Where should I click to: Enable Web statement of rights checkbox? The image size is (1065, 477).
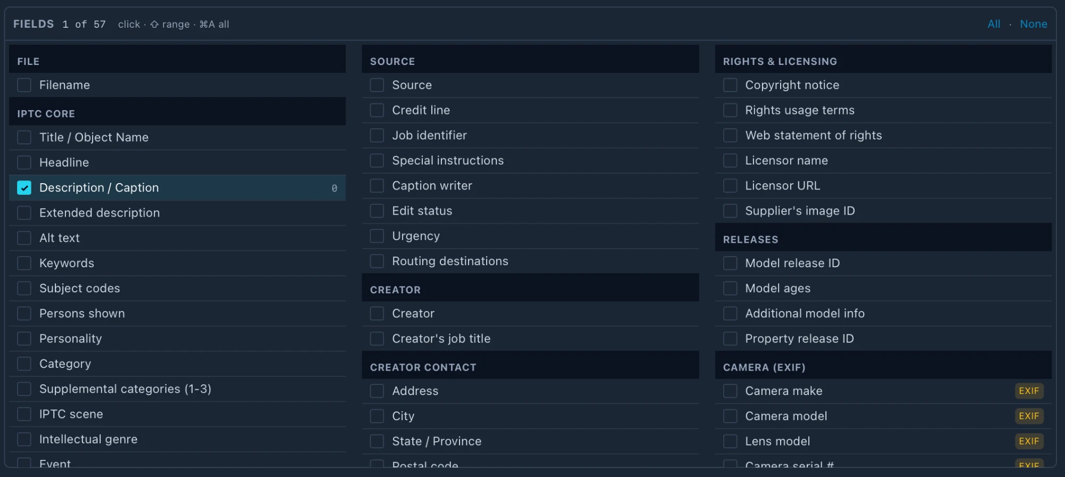point(730,135)
